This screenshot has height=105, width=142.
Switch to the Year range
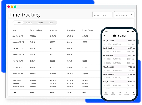[x=51, y=23]
